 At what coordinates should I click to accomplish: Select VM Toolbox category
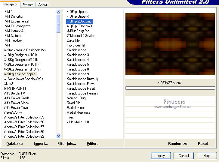pos(14,40)
